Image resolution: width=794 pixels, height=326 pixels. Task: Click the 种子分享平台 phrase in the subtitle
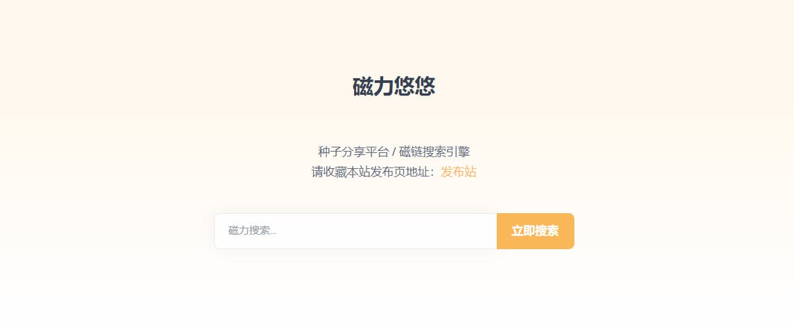pos(353,152)
